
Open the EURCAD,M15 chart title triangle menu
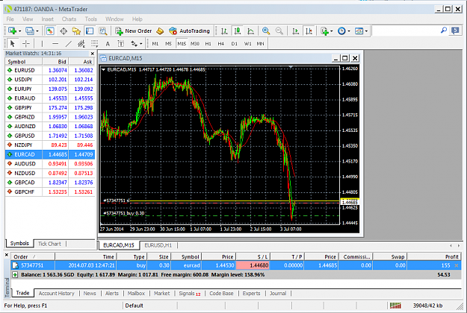(x=103, y=69)
